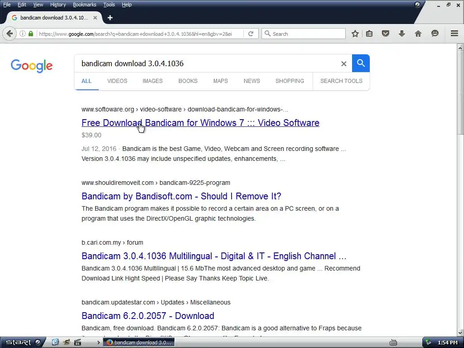Image resolution: width=464 pixels, height=348 pixels.
Task: Show bookmarks list icon in toolbar
Action: pos(369,34)
